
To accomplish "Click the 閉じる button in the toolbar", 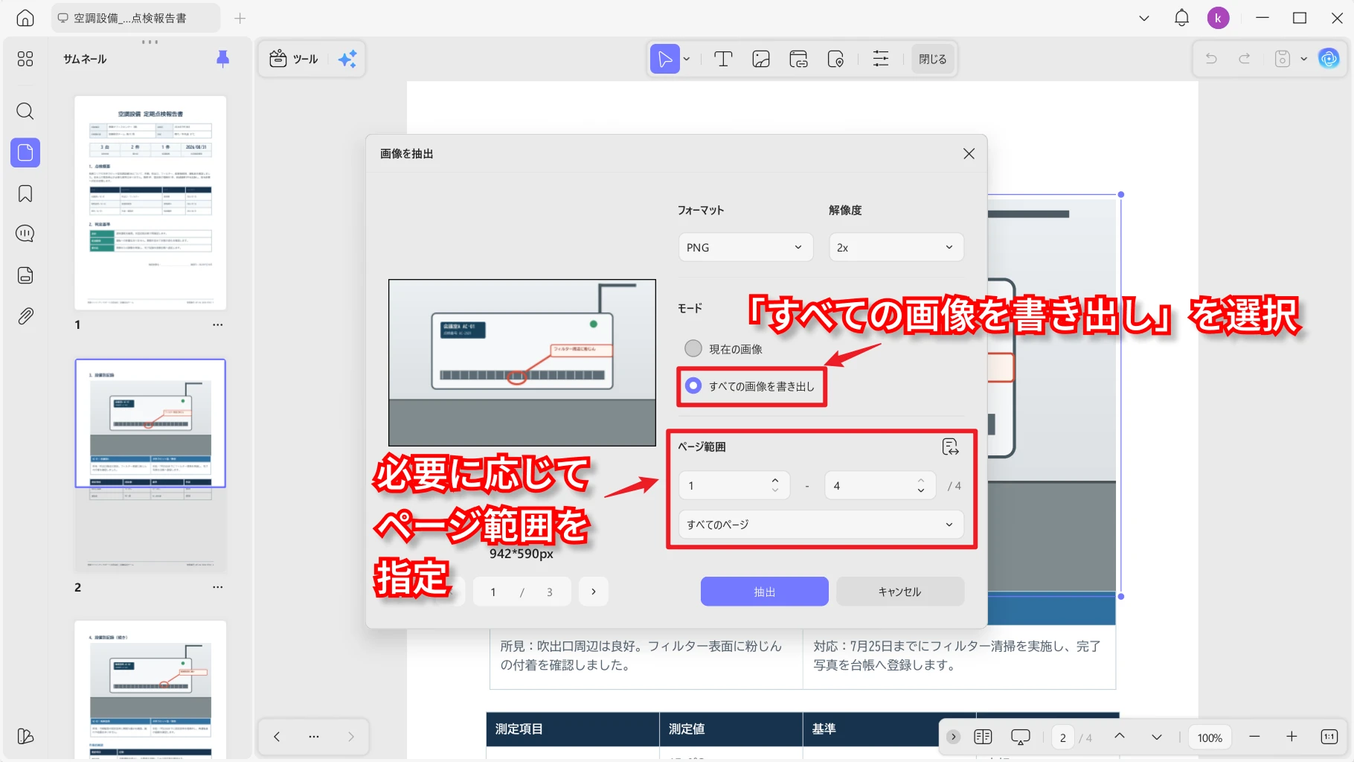I will point(933,59).
